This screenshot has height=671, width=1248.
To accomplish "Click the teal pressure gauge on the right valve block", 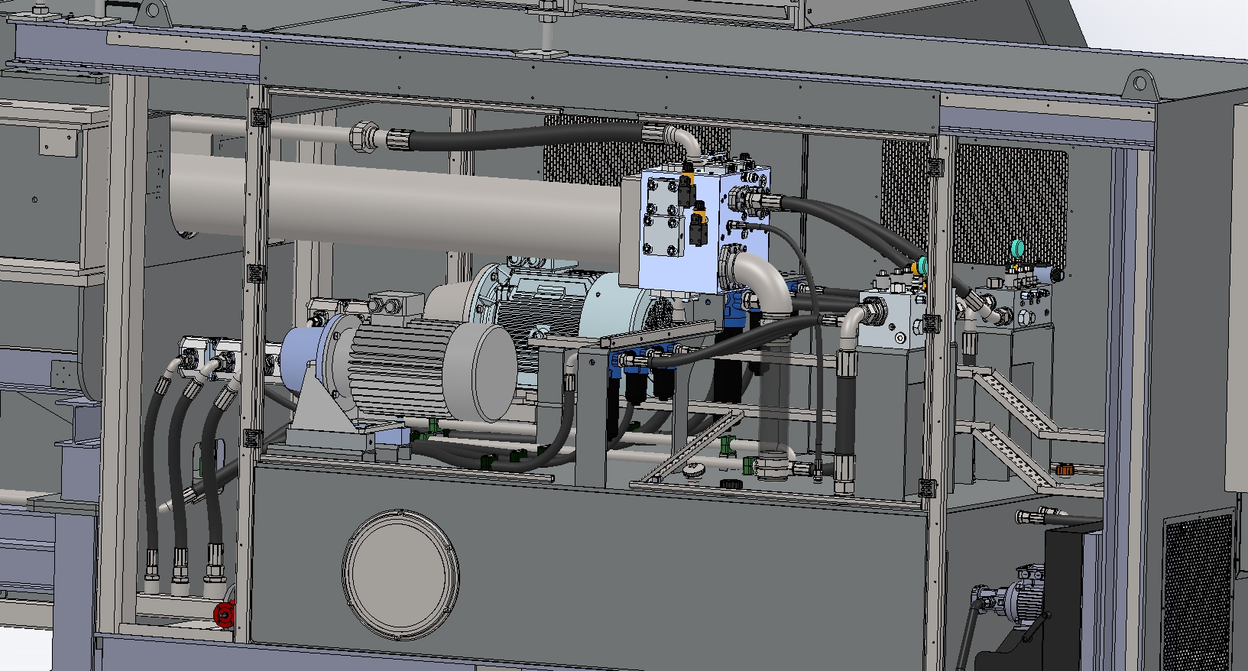I will pyautogui.click(x=1017, y=248).
